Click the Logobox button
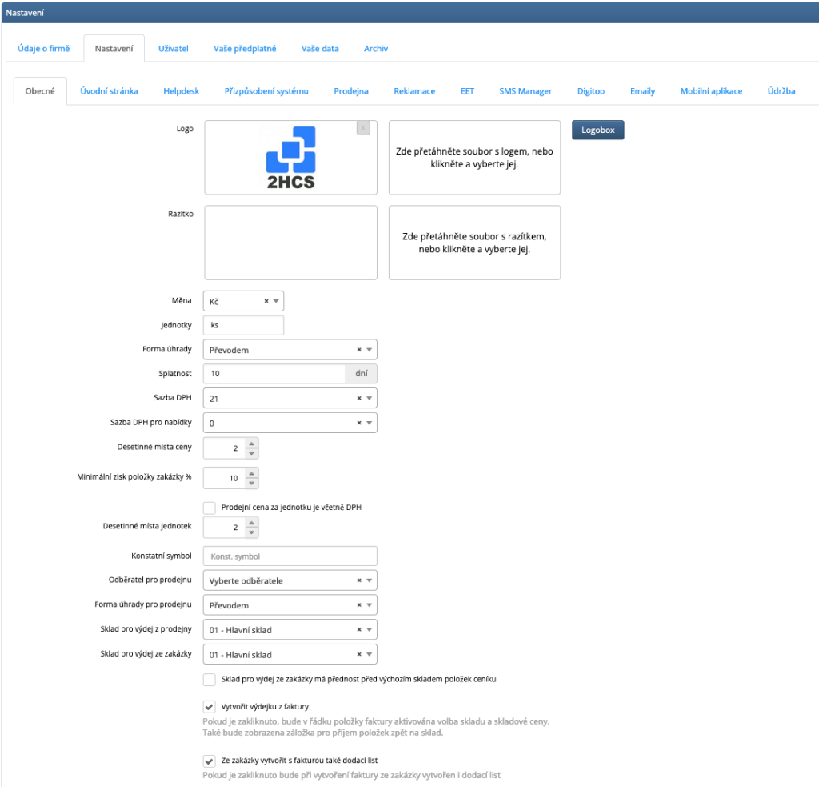The height and width of the screenshot is (787, 819). click(597, 130)
